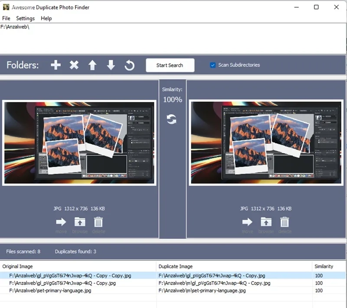Open the Help menu
This screenshot has width=347, height=308.
coord(46,18)
